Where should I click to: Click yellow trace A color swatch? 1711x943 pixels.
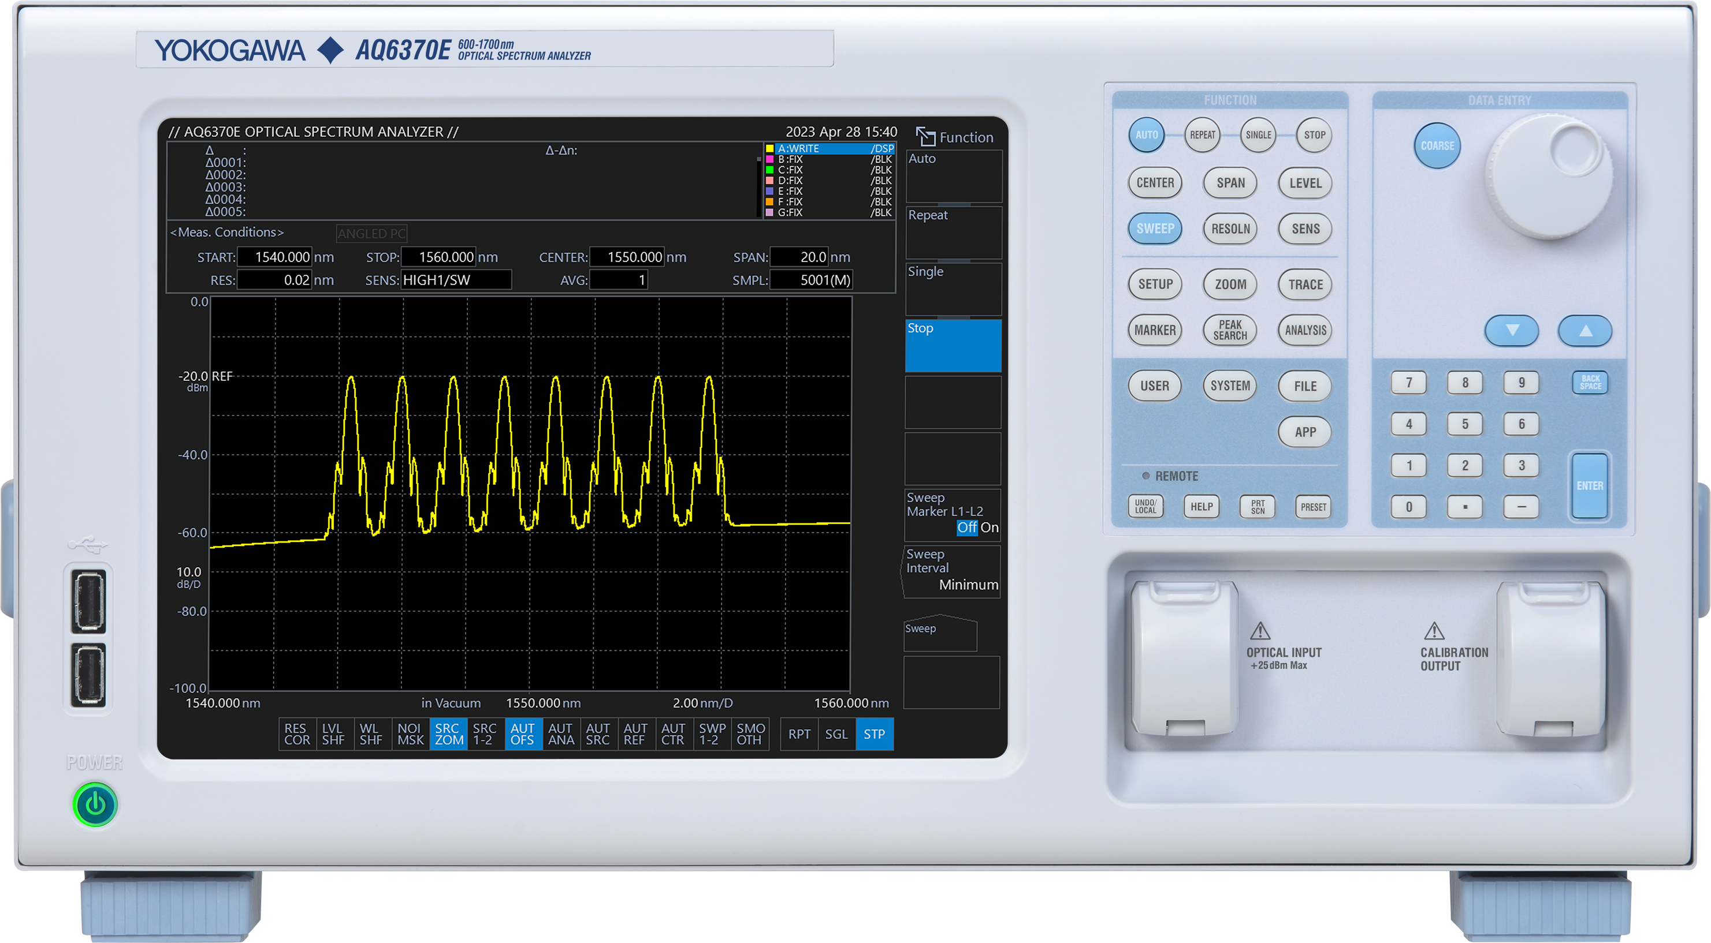coord(769,149)
